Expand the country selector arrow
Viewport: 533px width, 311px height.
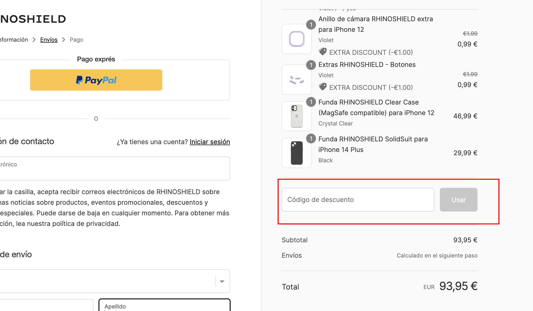point(222,281)
